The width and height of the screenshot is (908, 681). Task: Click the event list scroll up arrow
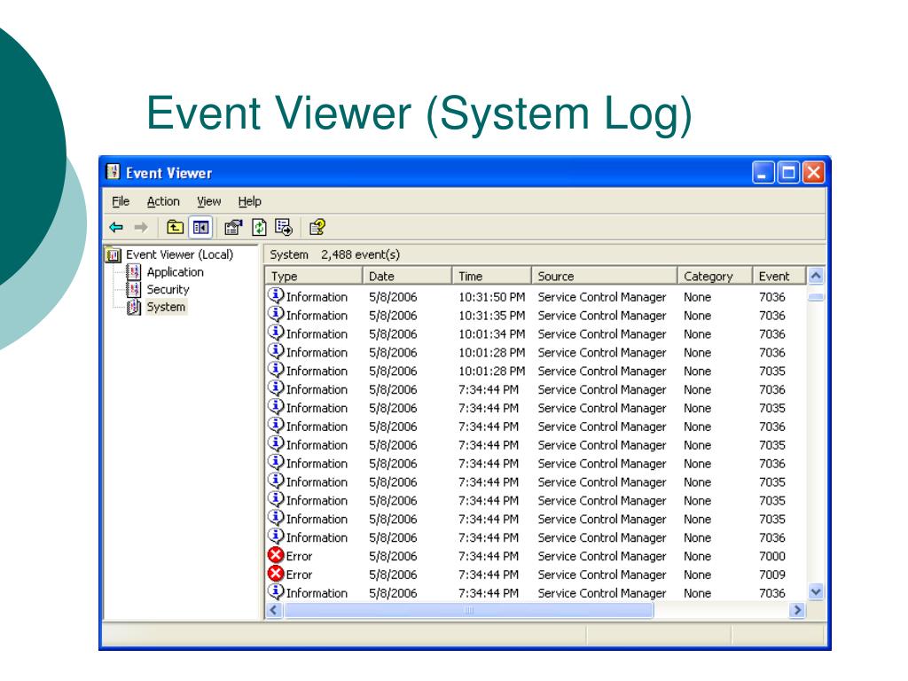pyautogui.click(x=816, y=276)
